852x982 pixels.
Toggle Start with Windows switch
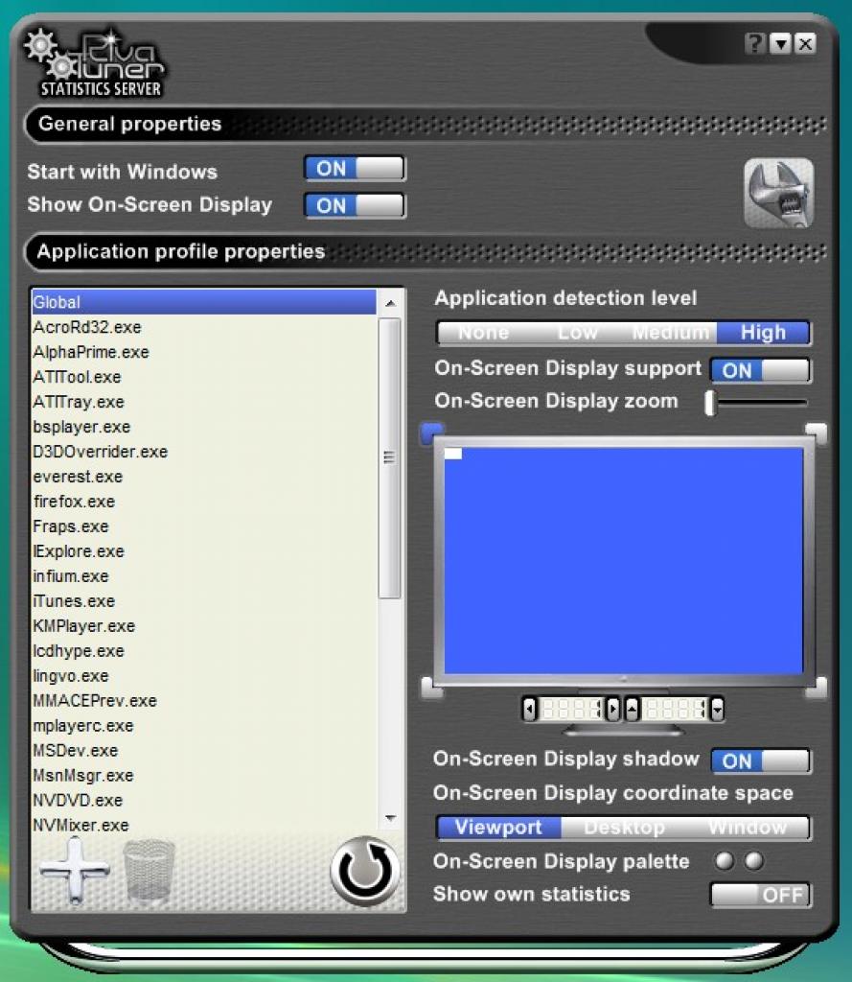pos(355,169)
